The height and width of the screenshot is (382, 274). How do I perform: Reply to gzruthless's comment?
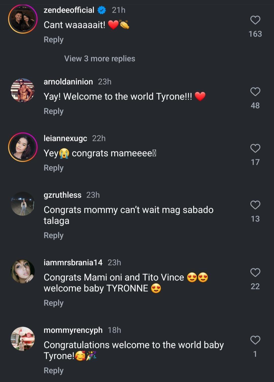(54, 235)
